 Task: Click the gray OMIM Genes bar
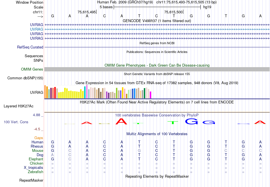(x=157, y=69)
